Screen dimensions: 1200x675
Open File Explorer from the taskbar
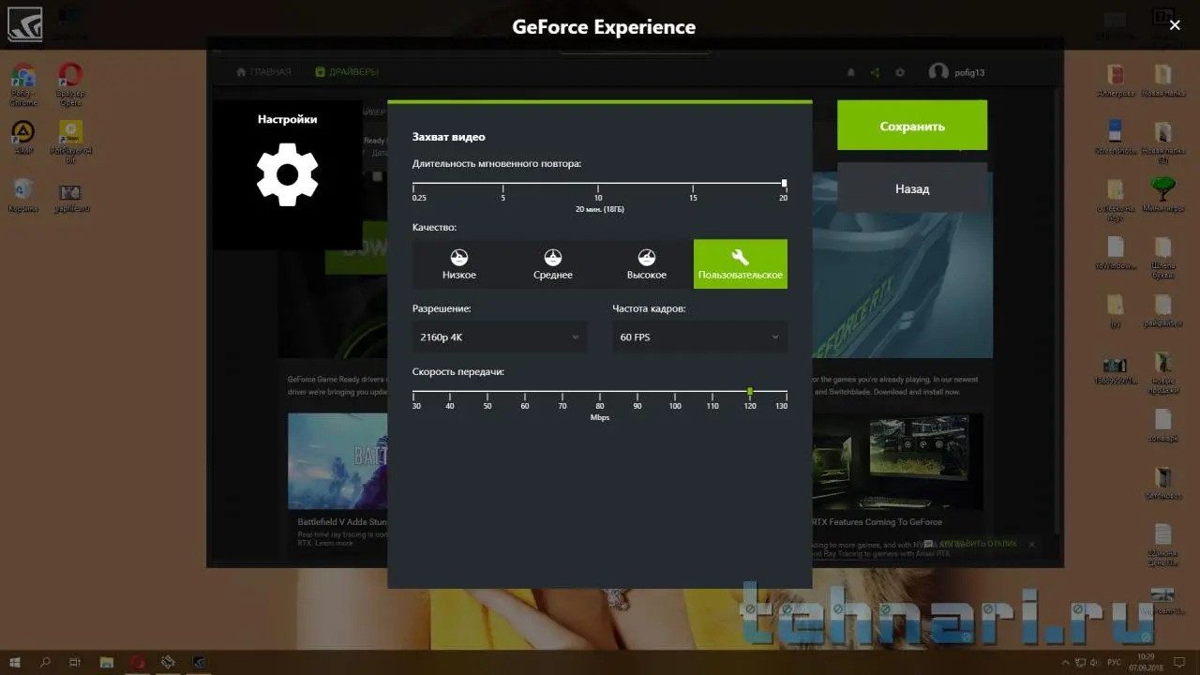click(x=106, y=662)
